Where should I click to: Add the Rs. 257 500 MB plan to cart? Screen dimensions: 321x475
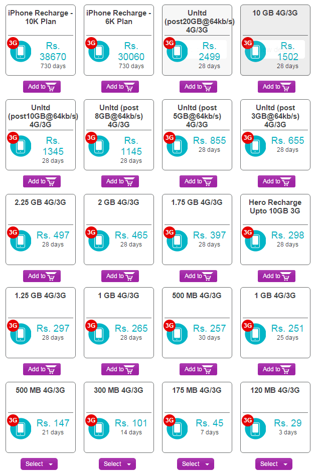click(198, 369)
